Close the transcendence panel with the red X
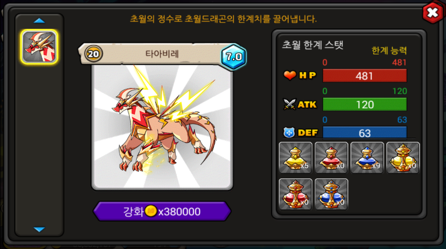The image size is (446, 249). click(432, 13)
